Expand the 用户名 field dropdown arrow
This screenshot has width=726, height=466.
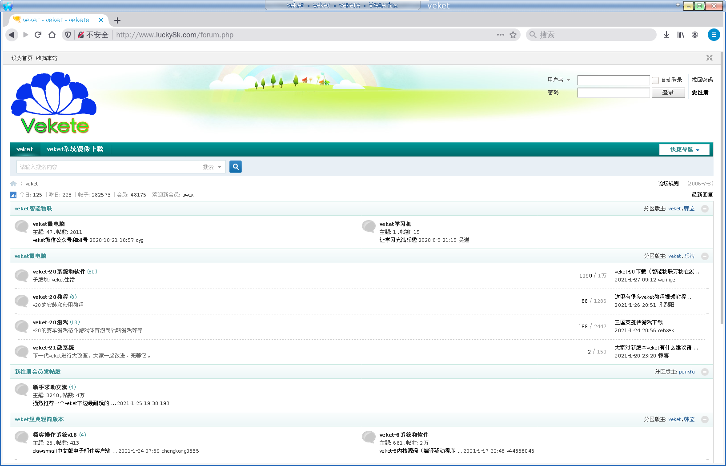pos(568,80)
